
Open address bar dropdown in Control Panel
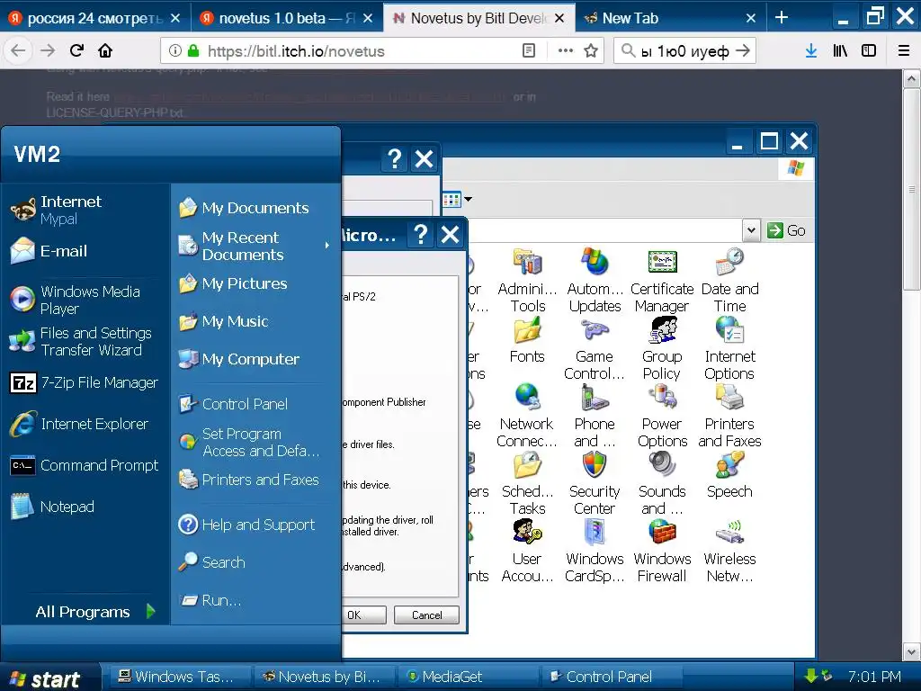[751, 230]
